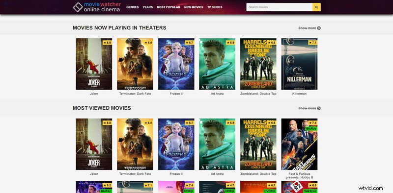Open the Fast & Furious Hobbs & Shaw poster
Viewport: 393px width, 193px height.
pyautogui.click(x=300, y=144)
